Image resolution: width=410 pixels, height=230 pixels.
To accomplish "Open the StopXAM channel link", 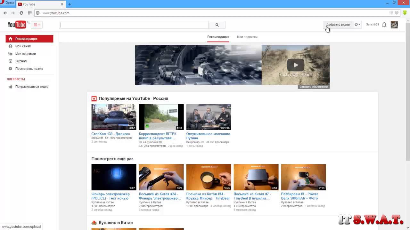I will pos(97,138).
